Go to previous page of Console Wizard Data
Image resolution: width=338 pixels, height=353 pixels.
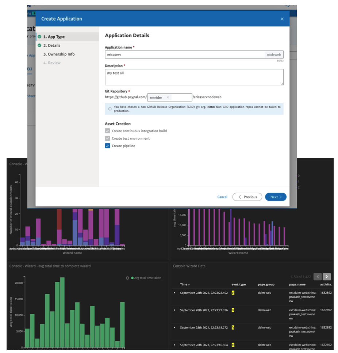coord(318,277)
